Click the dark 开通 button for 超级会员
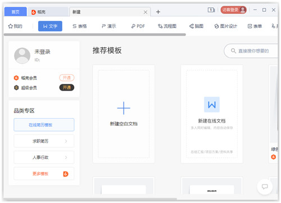 point(67,88)
